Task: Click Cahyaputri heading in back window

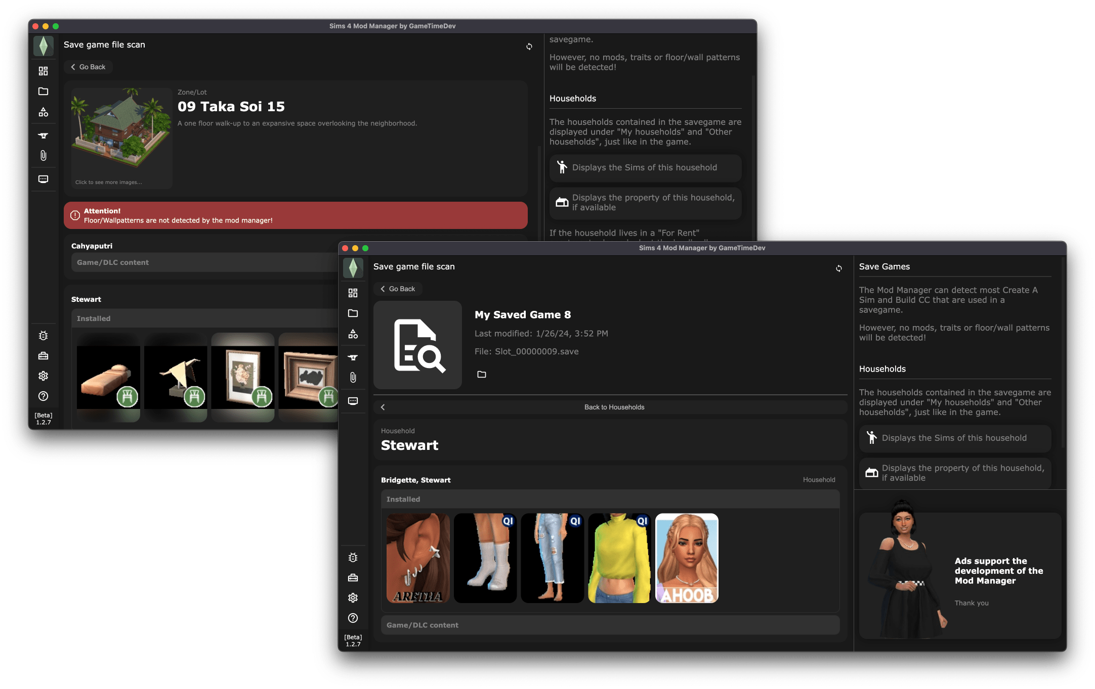Action: pos(92,246)
